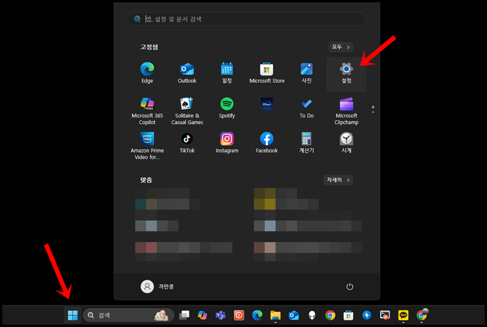Launch Spotify from pinned apps
Screen dimensions: 487x327
tap(227, 108)
